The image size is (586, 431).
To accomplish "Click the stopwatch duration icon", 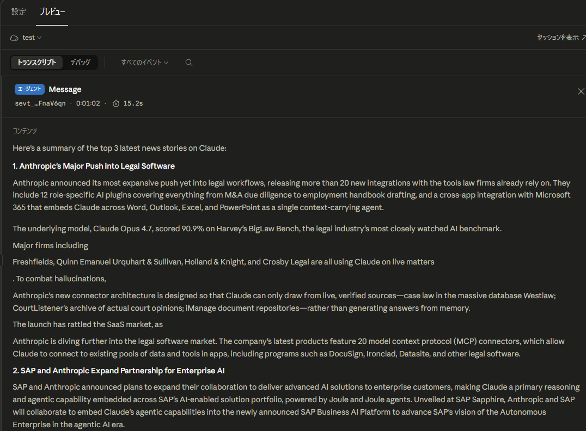I will pos(116,103).
